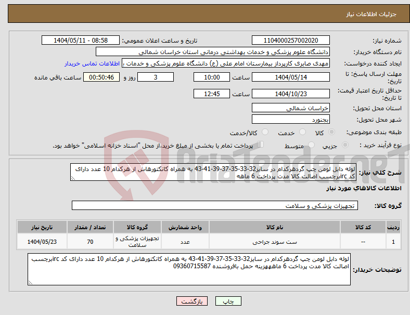Click the validity time field 12:45
Viewport: 410px width, 315px height.
pyautogui.click(x=212, y=94)
